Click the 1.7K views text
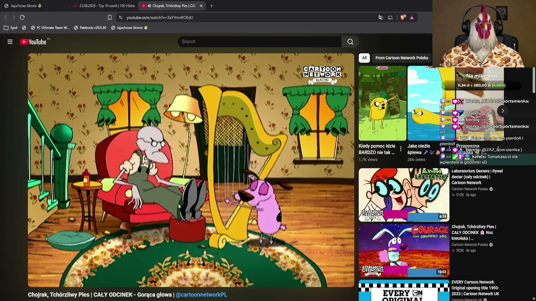 pos(368,160)
